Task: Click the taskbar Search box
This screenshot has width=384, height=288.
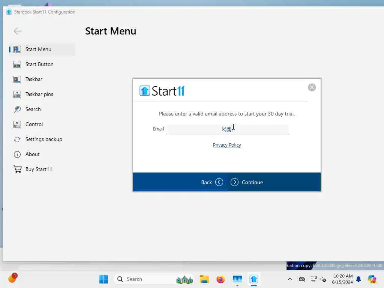Action: (154, 279)
